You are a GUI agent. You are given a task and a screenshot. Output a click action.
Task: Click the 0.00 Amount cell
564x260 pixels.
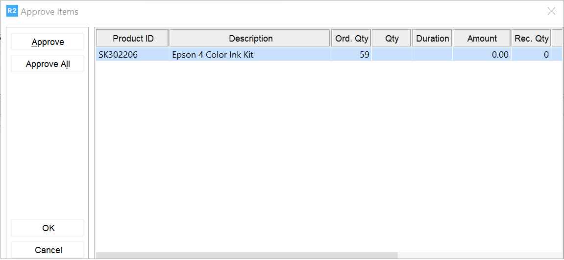point(482,55)
